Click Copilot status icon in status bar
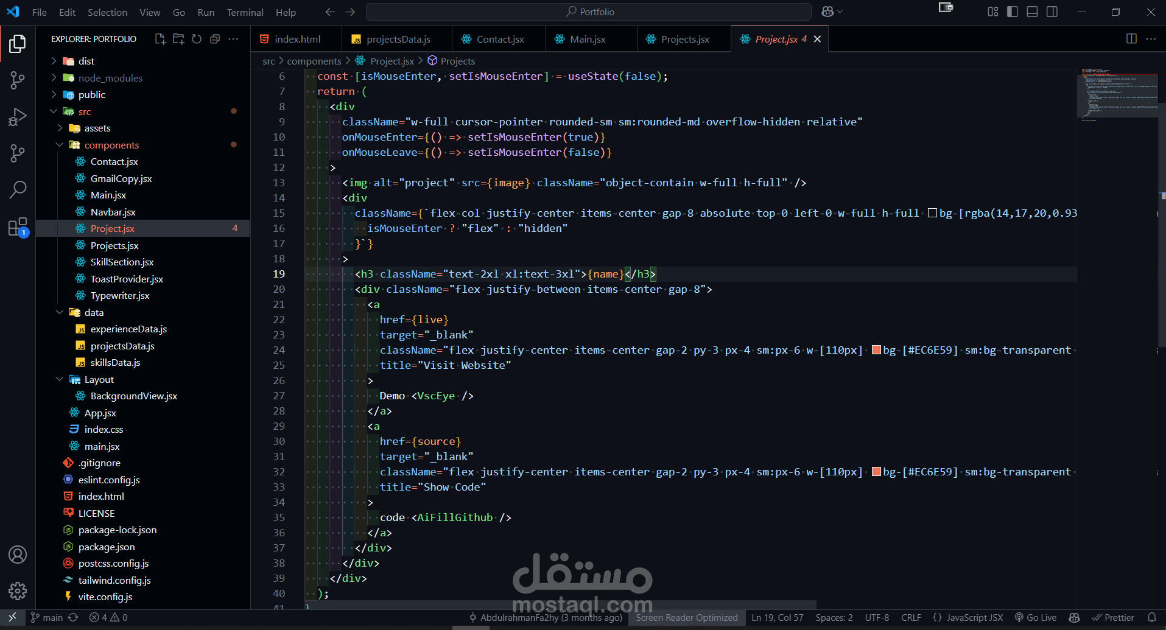The image size is (1166, 630). click(1074, 617)
